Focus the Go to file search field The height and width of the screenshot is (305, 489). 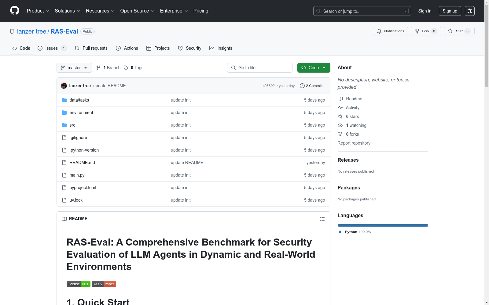point(260,68)
